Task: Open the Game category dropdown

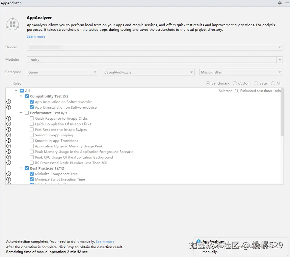Action: tap(62, 72)
